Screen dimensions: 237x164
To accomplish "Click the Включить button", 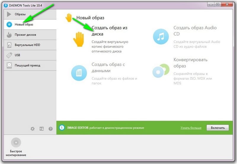I will [x=218, y=128].
